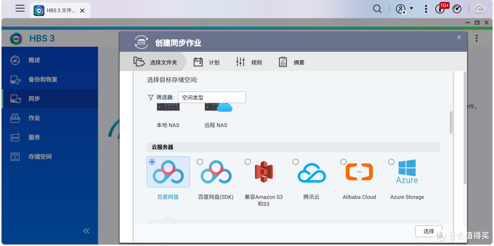Click the 存储空间 sidebar icon
This screenshot has width=494, height=246.
point(15,156)
